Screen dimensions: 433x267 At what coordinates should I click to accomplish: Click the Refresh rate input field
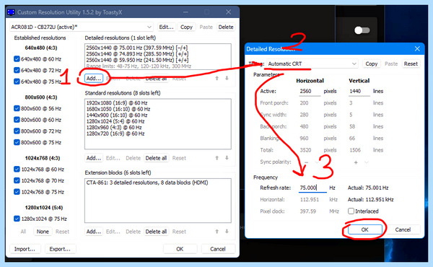[x=312, y=188]
